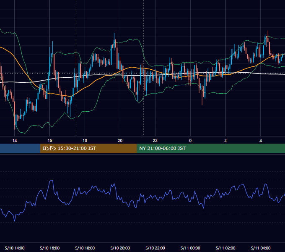The height and width of the screenshot is (252, 285).
Task: Click the '5/10 20:00' date label
Action: pyautogui.click(x=120, y=248)
